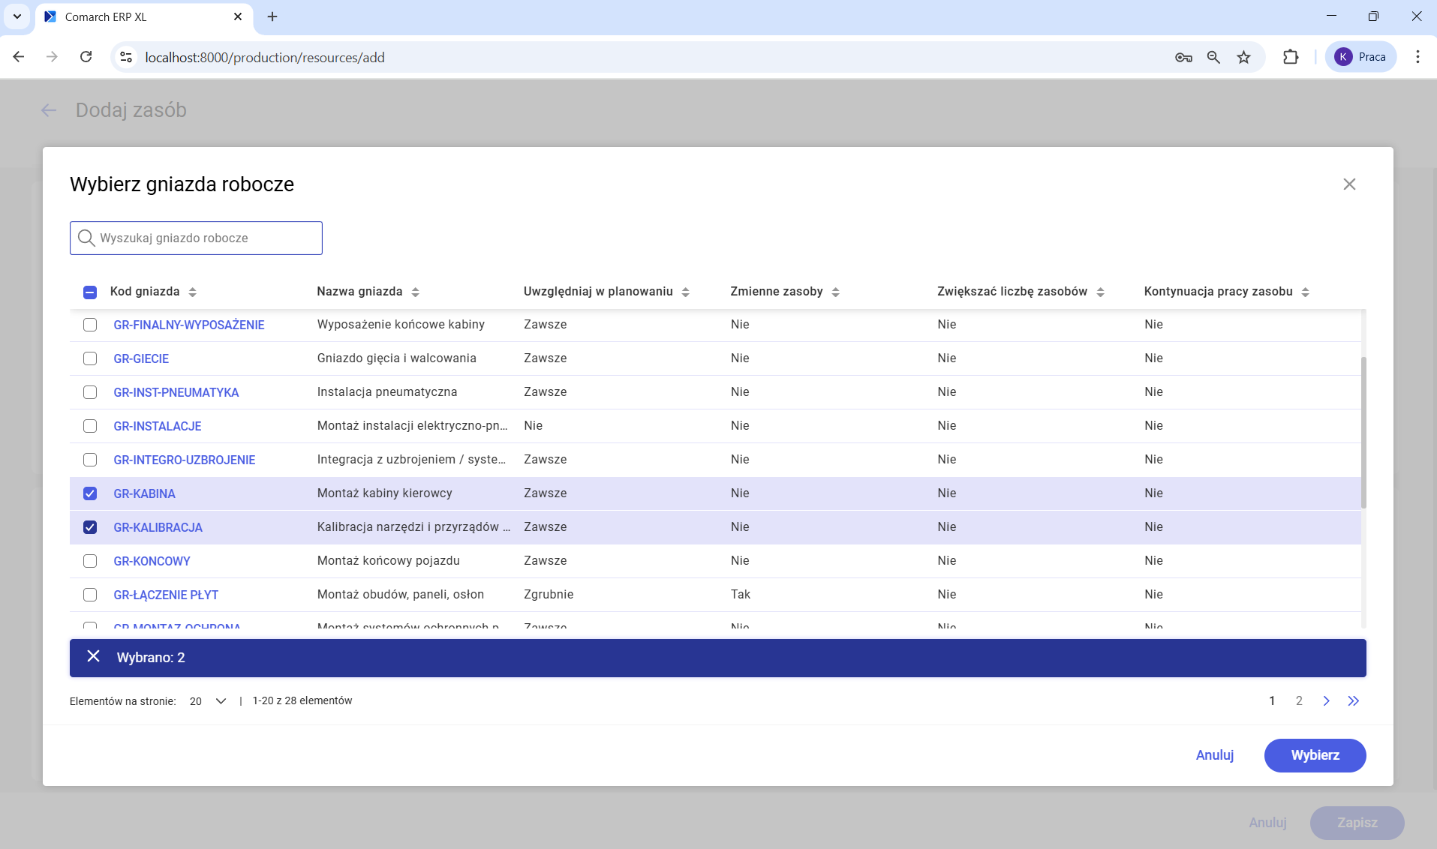Sort by Kod gniazda column arrows

click(x=193, y=292)
